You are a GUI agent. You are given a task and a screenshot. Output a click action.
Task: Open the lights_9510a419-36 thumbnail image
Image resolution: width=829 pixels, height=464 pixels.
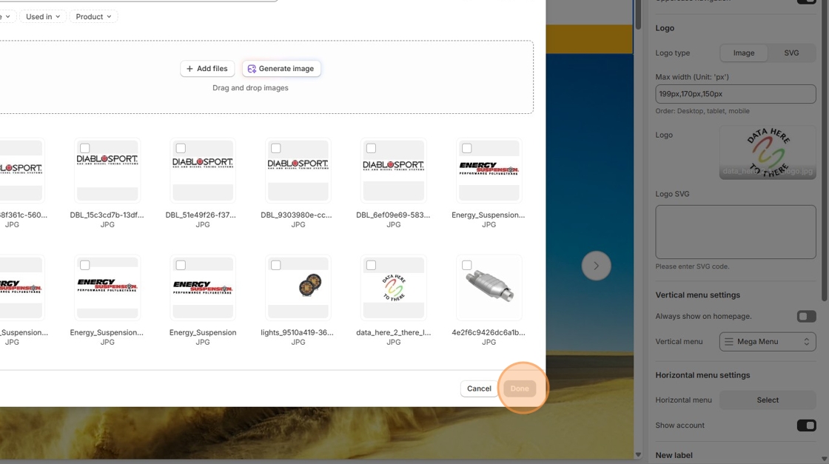pyautogui.click(x=298, y=288)
